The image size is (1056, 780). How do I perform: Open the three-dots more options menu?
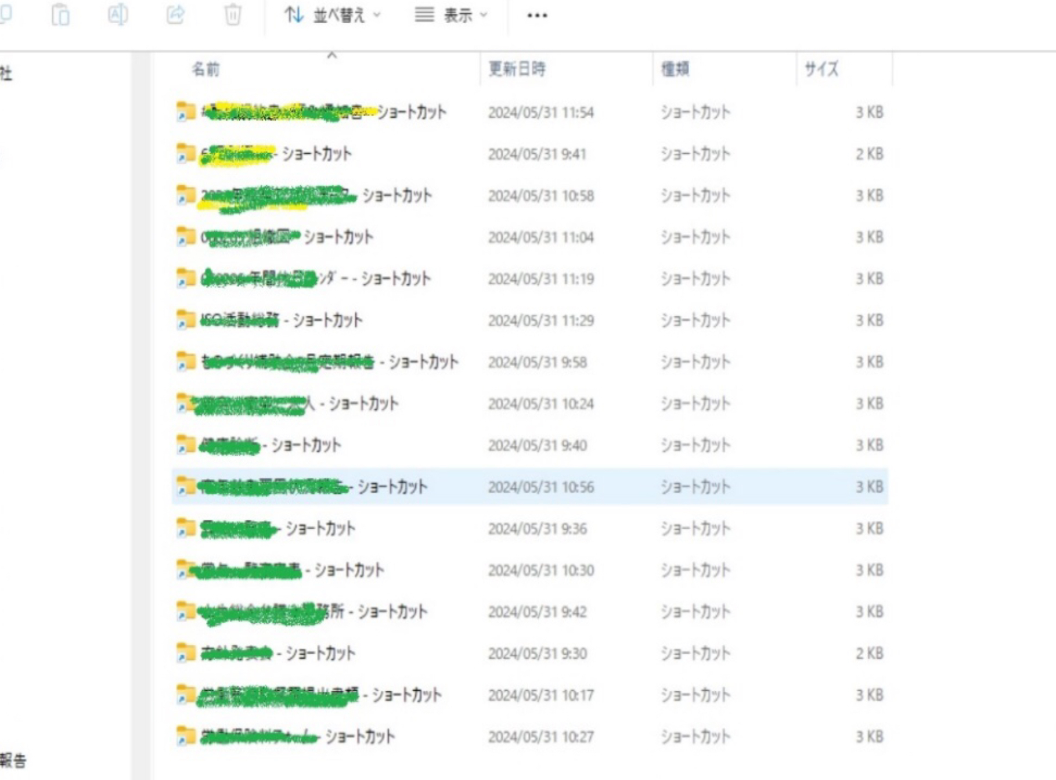536,16
